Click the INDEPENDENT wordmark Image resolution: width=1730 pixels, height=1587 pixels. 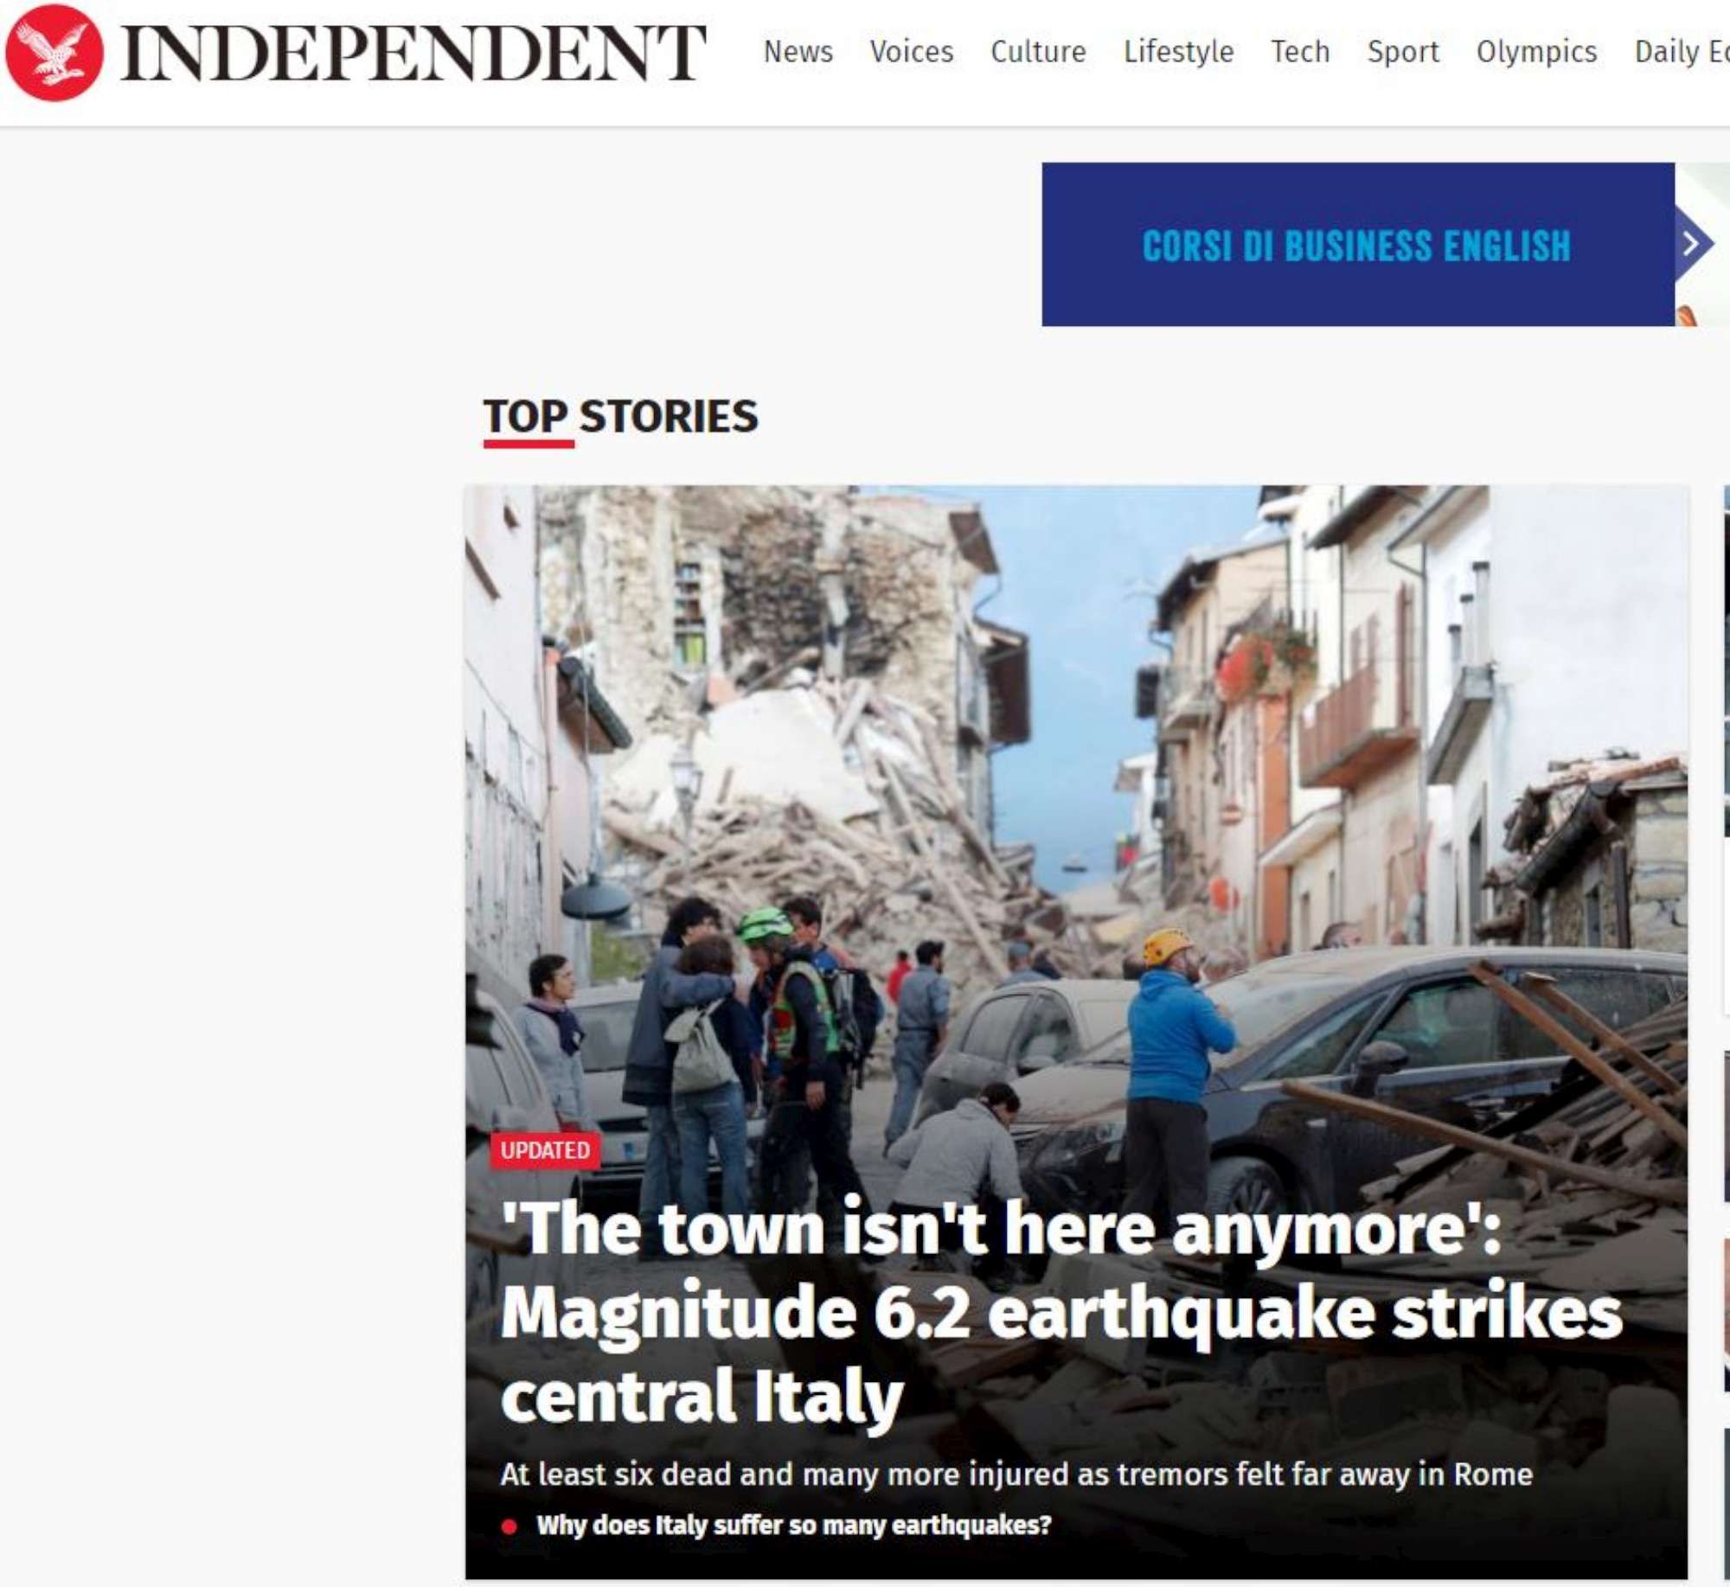[x=413, y=53]
